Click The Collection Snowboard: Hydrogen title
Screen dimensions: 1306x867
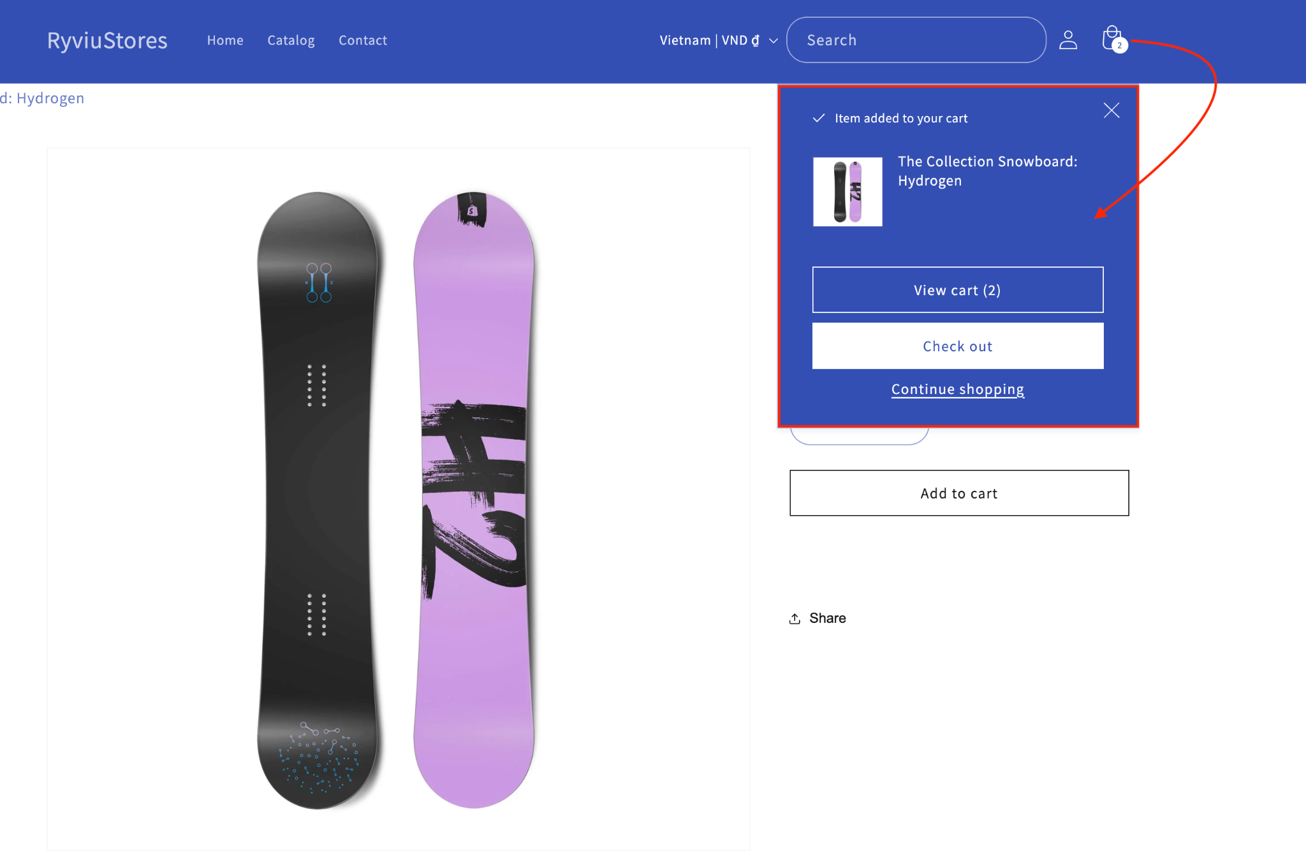987,171
